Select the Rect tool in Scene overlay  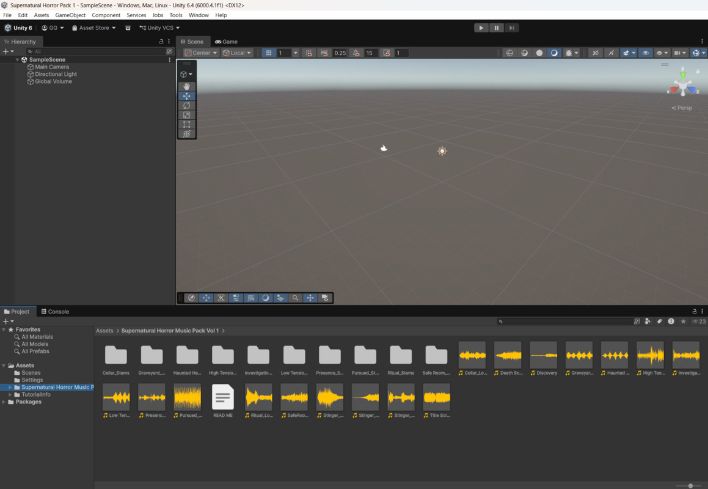[186, 124]
